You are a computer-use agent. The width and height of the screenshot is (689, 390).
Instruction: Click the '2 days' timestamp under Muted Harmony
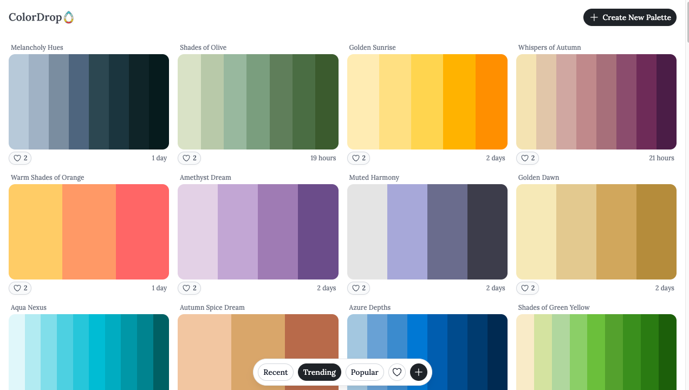(x=496, y=288)
